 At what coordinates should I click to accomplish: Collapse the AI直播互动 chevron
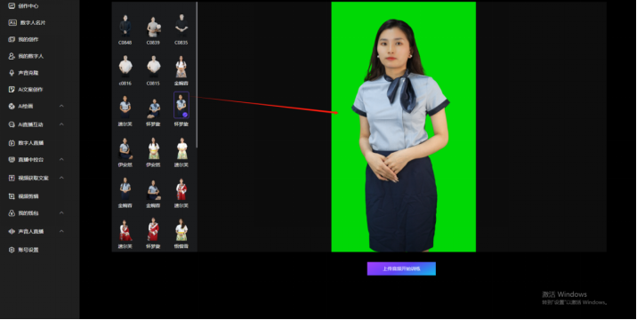61,124
